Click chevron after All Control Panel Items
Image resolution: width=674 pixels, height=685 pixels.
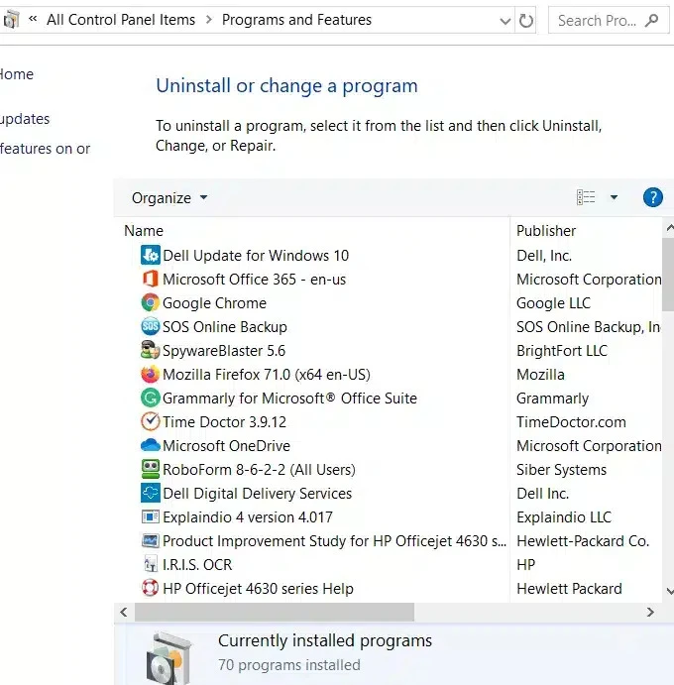[209, 20]
